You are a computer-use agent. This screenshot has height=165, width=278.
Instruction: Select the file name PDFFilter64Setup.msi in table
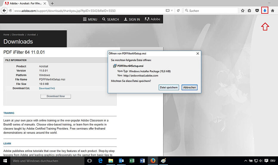[52, 80]
